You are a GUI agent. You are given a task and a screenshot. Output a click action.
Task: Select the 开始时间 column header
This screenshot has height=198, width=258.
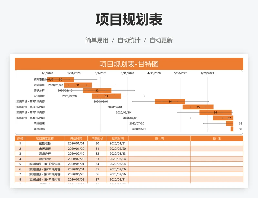(76, 138)
